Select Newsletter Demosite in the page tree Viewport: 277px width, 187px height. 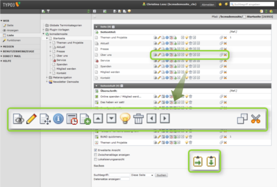(x=66, y=82)
